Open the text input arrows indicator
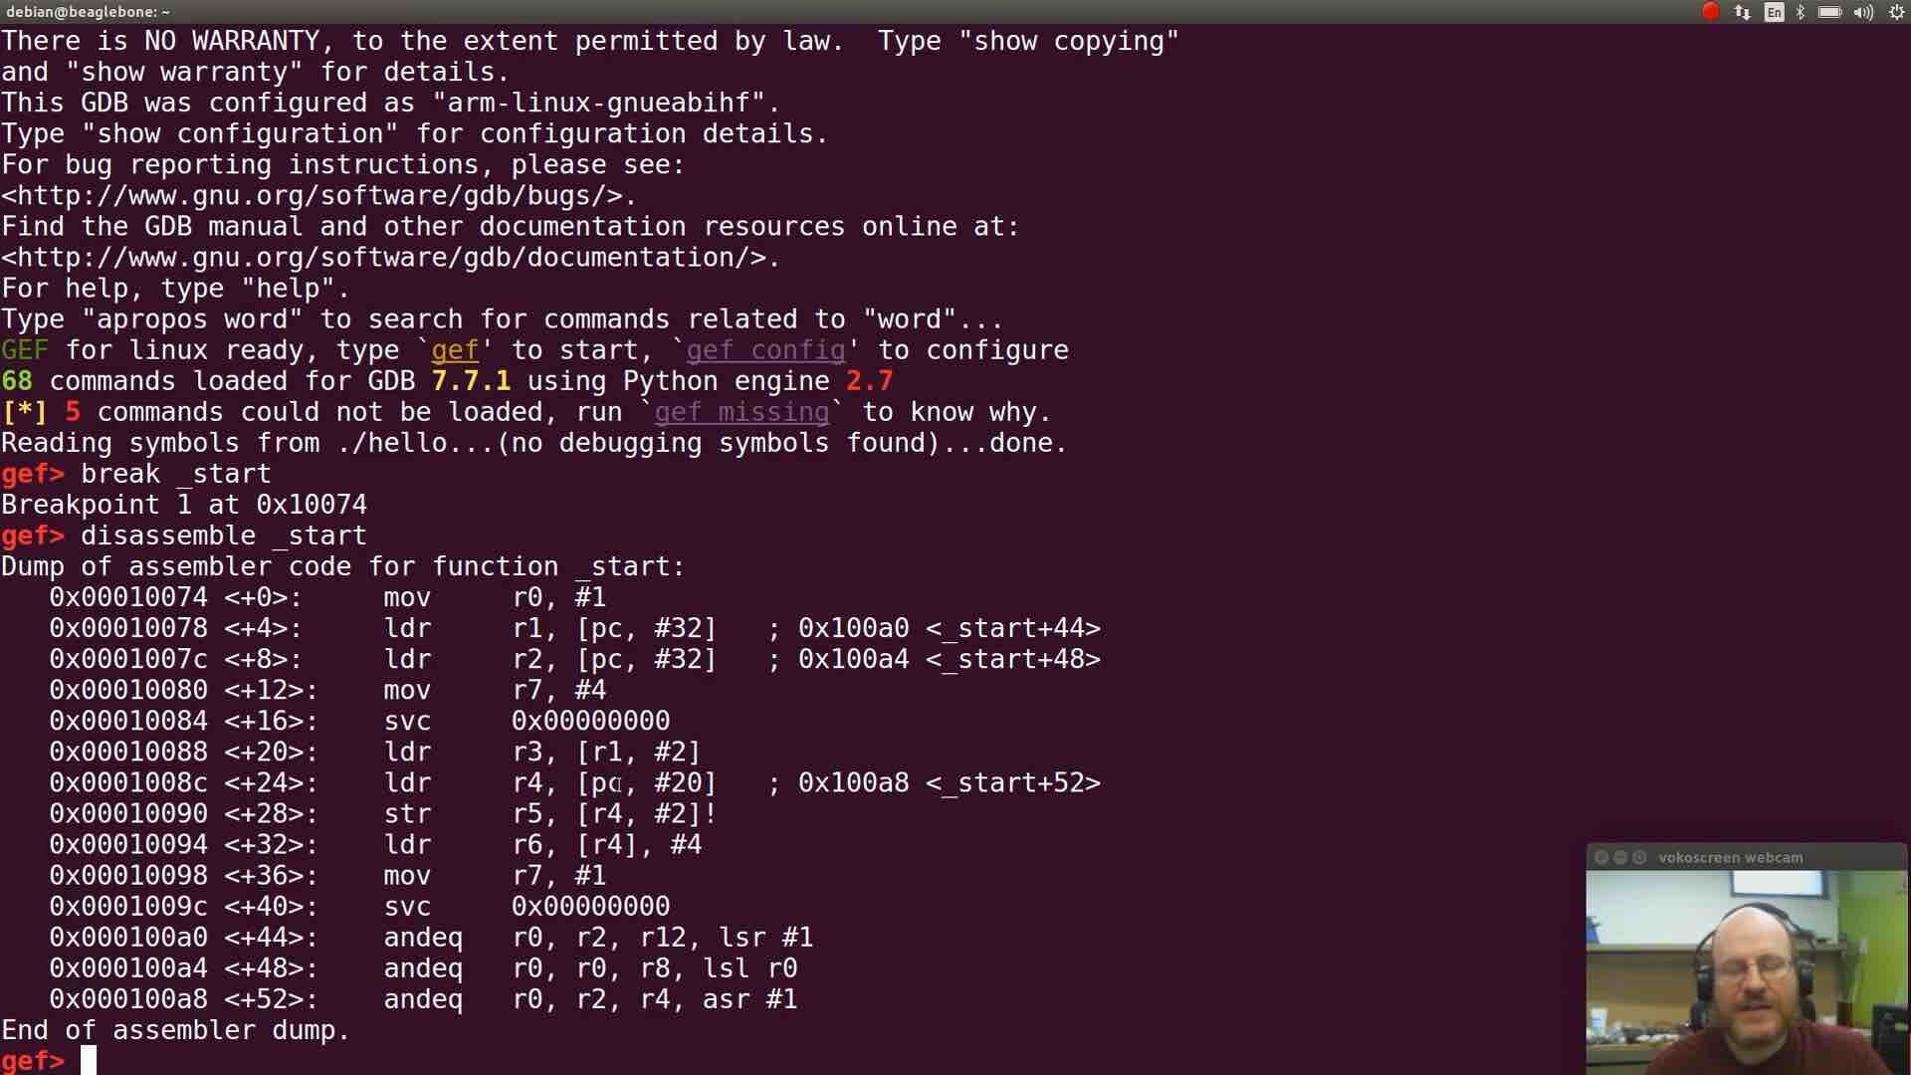The width and height of the screenshot is (1911, 1075). (1742, 12)
